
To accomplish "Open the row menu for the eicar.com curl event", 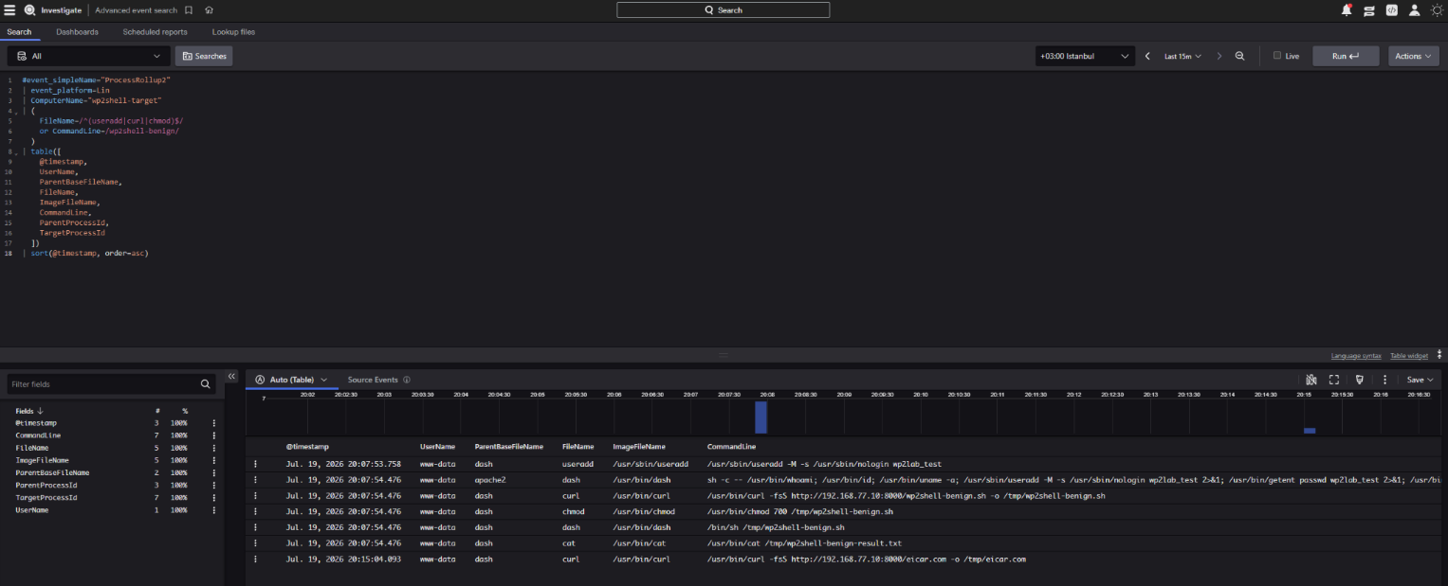I will 255,559.
